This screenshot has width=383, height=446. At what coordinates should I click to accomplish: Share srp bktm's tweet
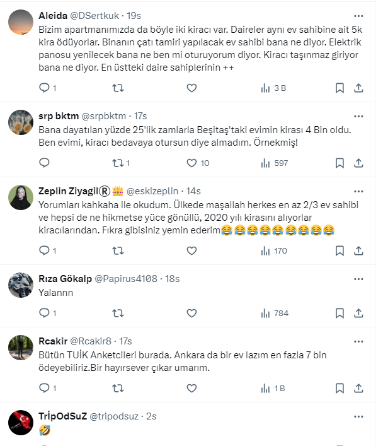[358, 163]
